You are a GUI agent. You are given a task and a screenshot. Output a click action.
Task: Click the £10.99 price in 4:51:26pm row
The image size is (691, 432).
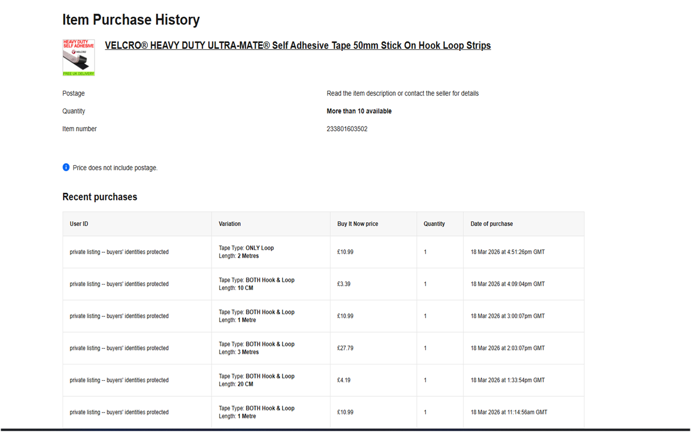(345, 252)
